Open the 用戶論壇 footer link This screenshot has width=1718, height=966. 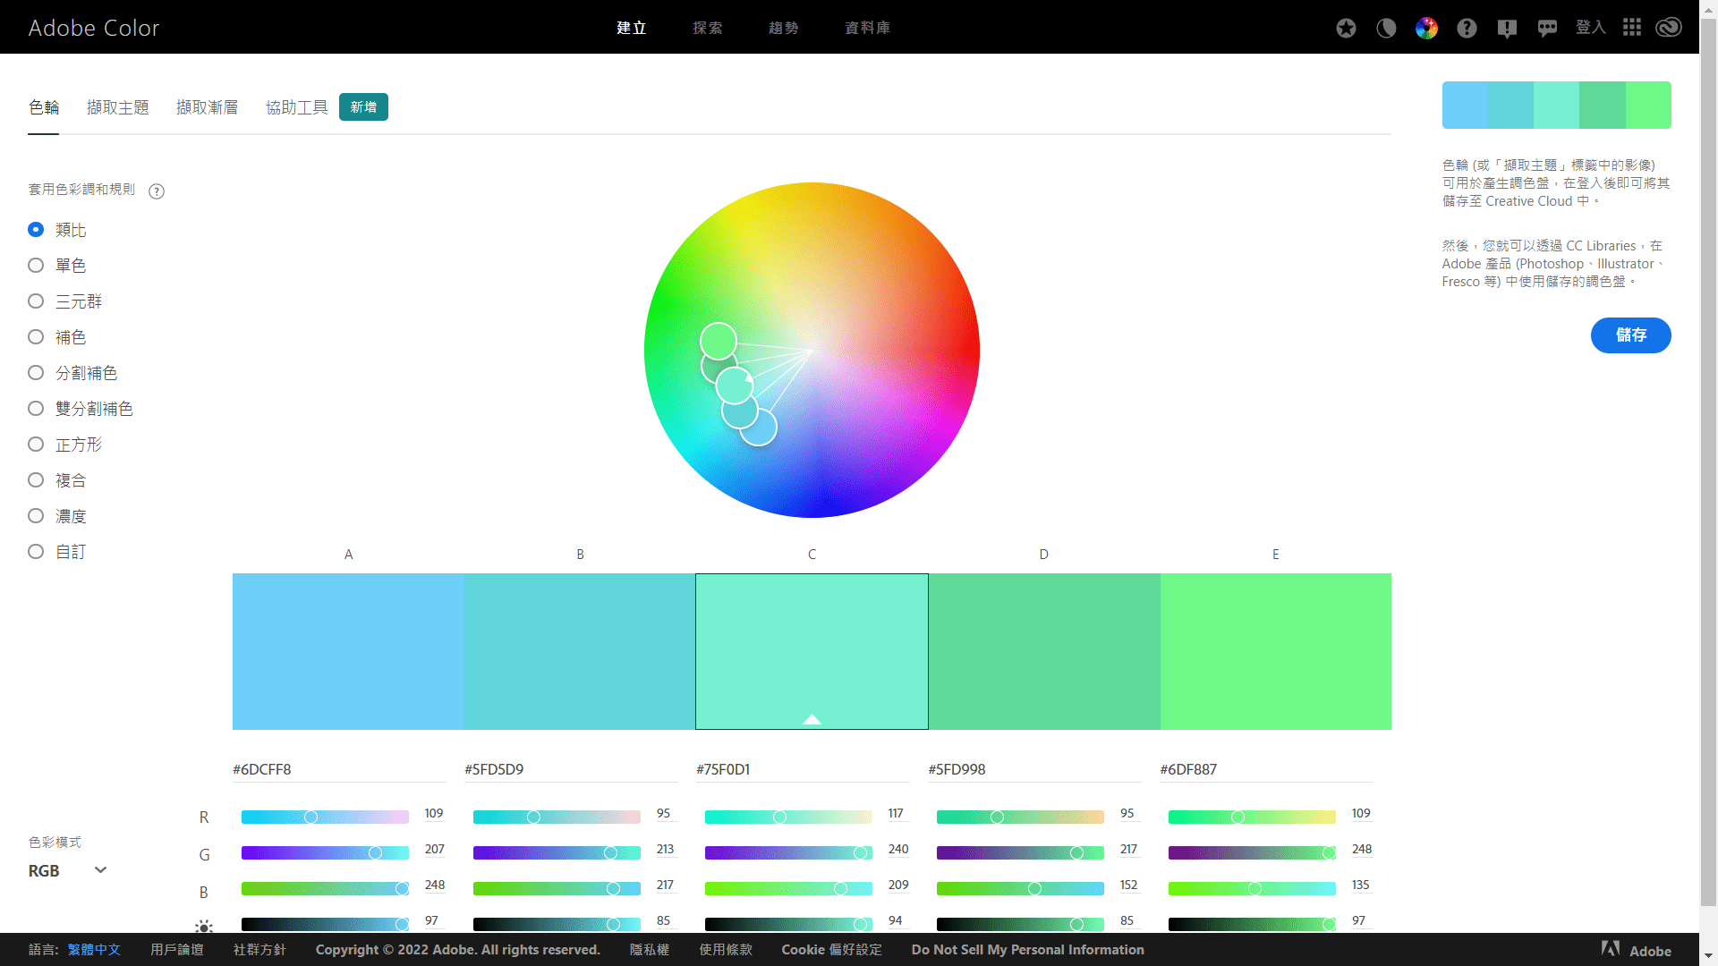(x=177, y=950)
